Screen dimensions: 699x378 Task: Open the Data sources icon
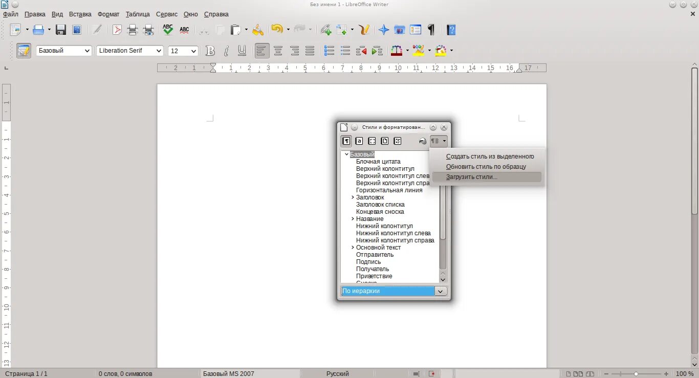tap(416, 30)
